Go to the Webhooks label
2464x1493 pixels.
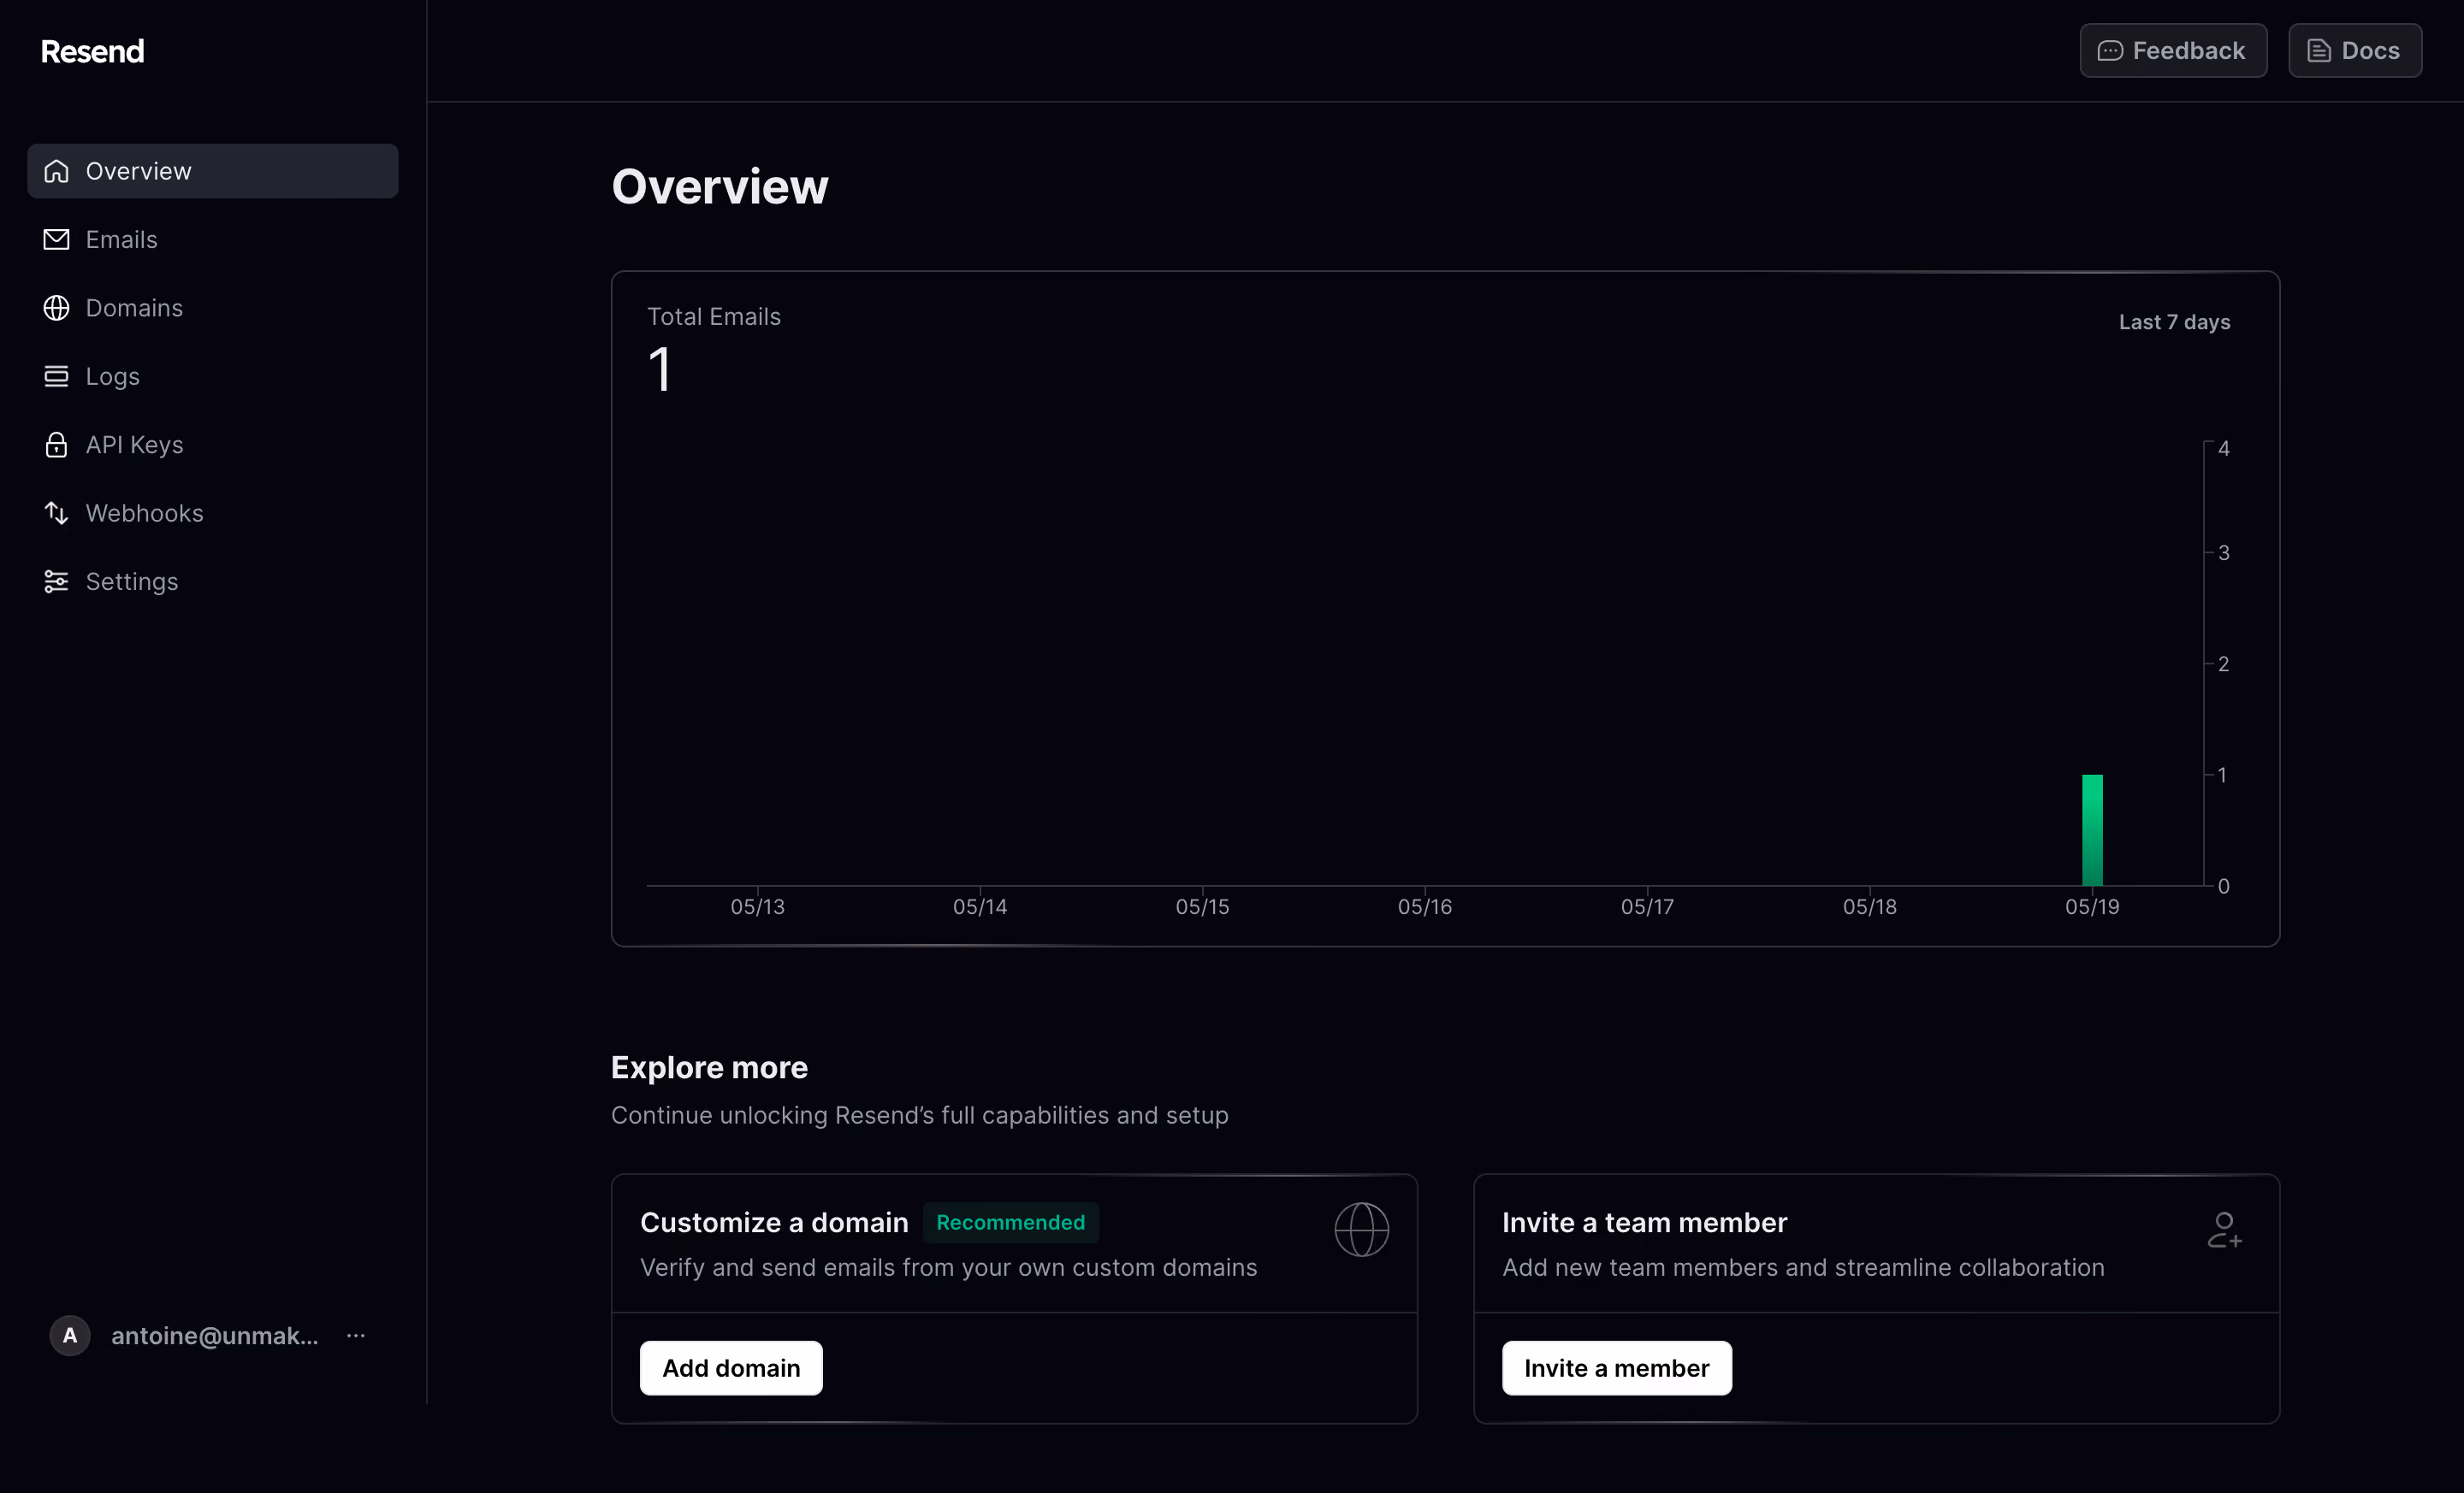click(144, 513)
